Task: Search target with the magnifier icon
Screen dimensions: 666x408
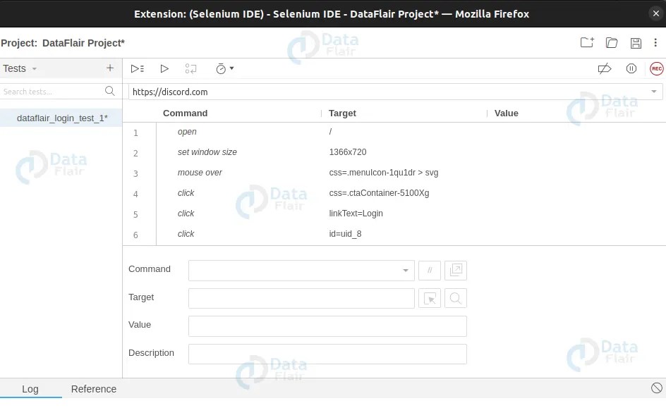Action: pyautogui.click(x=456, y=298)
